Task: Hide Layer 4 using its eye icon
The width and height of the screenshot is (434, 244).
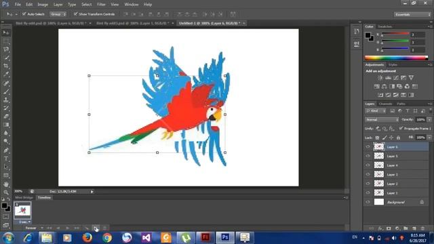Action: pos(368,165)
